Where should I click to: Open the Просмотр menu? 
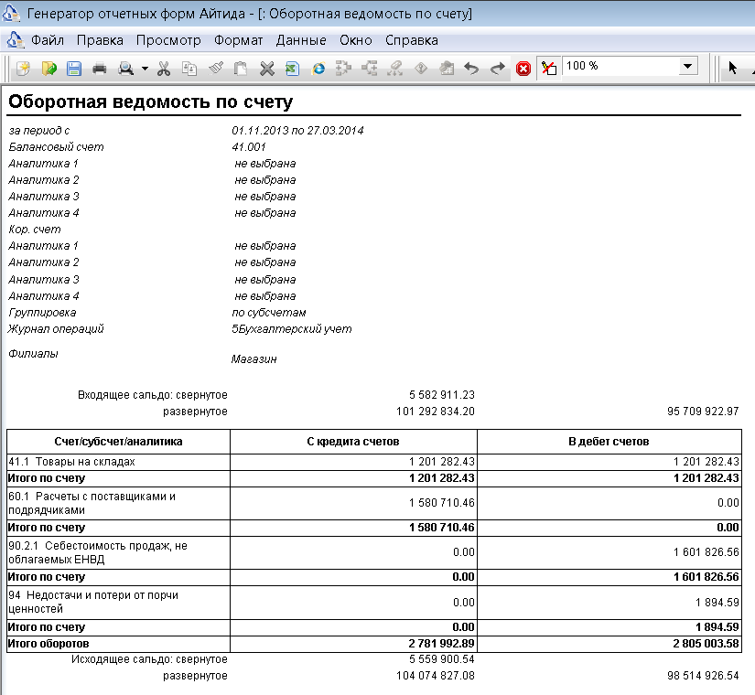[168, 40]
